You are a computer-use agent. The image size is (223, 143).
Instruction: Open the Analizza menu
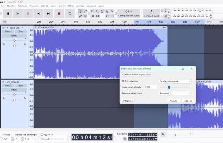[x=80, y=6]
